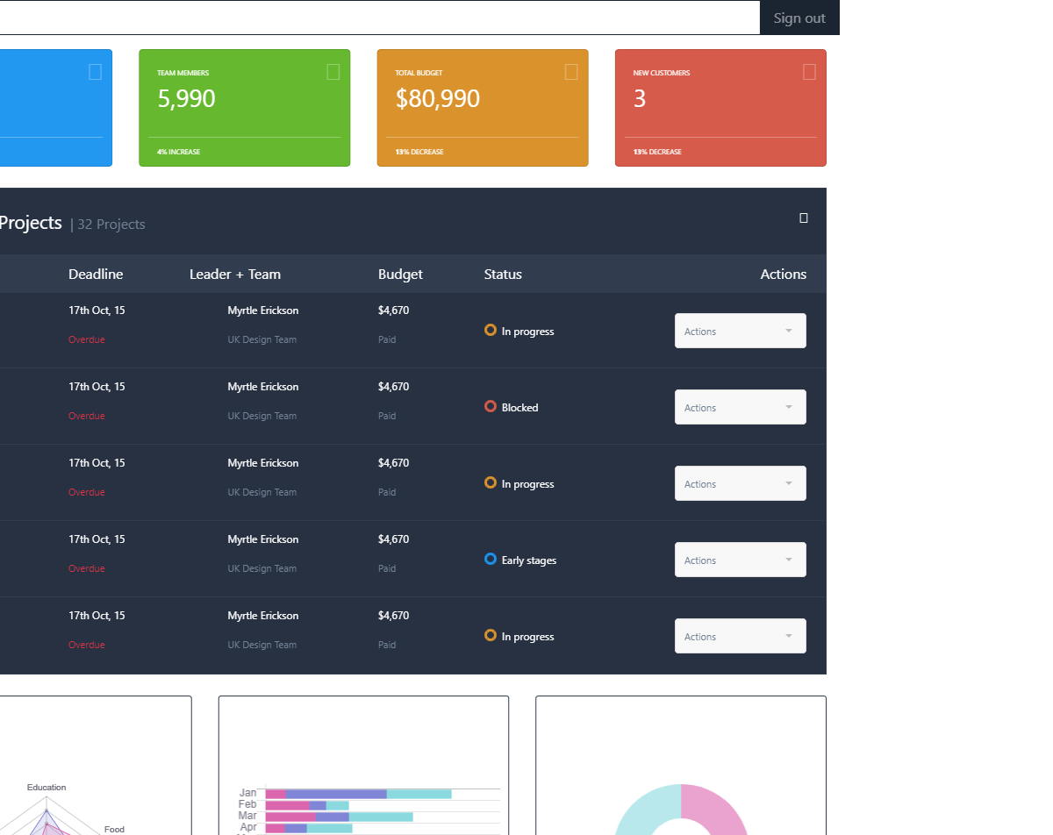
Task: Open the Actions dropdown for the Early stages project
Action: tap(740, 560)
